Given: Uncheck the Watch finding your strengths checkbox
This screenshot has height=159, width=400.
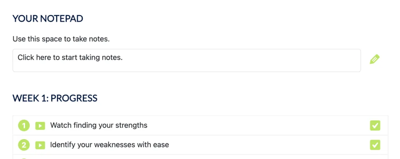Looking at the screenshot, I should [x=375, y=126].
